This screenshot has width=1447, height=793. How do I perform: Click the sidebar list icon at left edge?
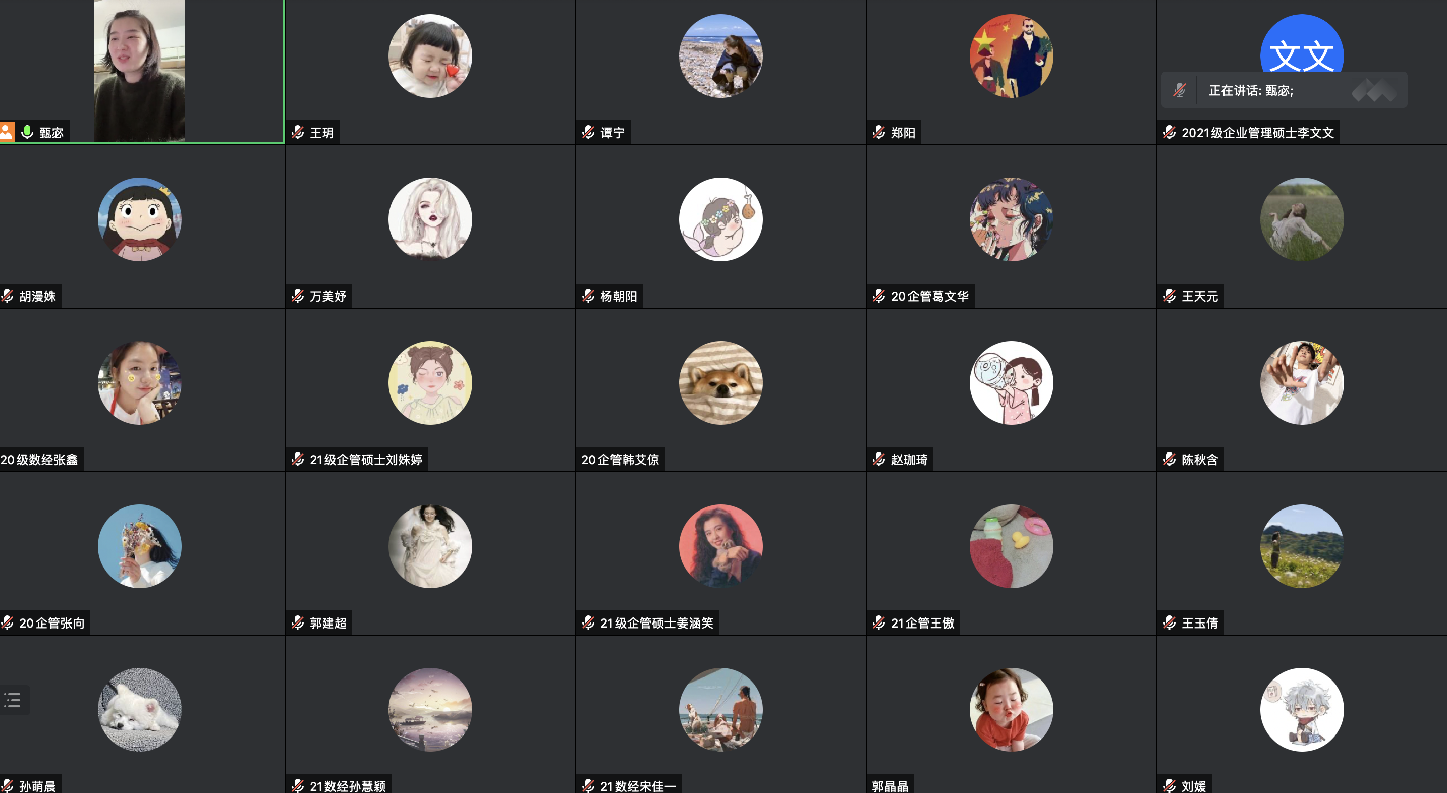(x=12, y=700)
